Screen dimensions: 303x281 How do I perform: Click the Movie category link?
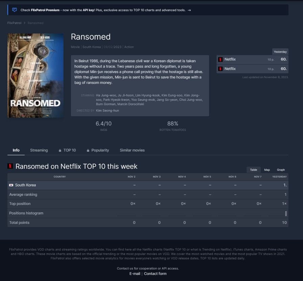coord(75,47)
